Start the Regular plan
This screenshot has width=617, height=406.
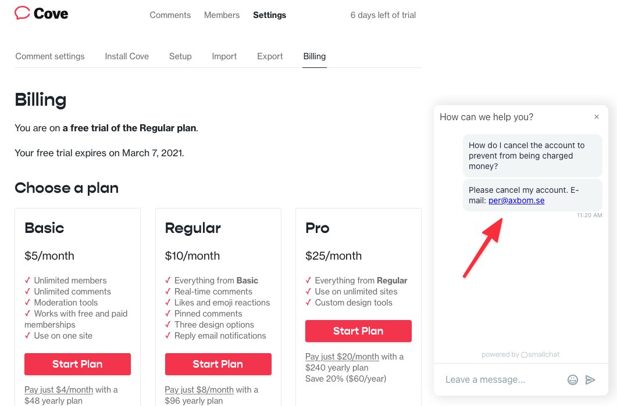pos(218,364)
